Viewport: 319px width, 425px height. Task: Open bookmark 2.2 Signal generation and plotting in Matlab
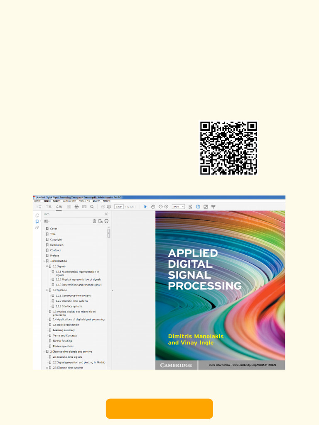coord(79,362)
